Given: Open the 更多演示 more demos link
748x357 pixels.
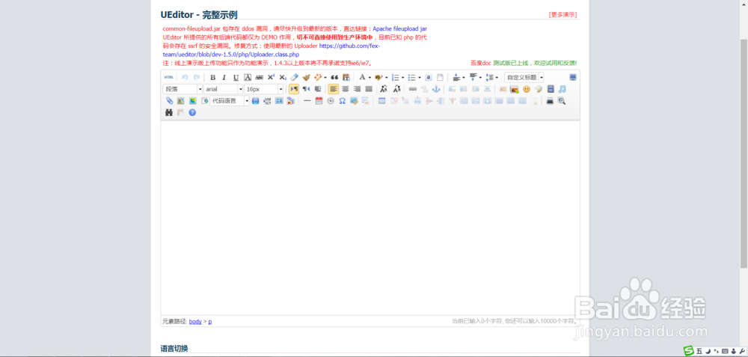Looking at the screenshot, I should (x=563, y=14).
